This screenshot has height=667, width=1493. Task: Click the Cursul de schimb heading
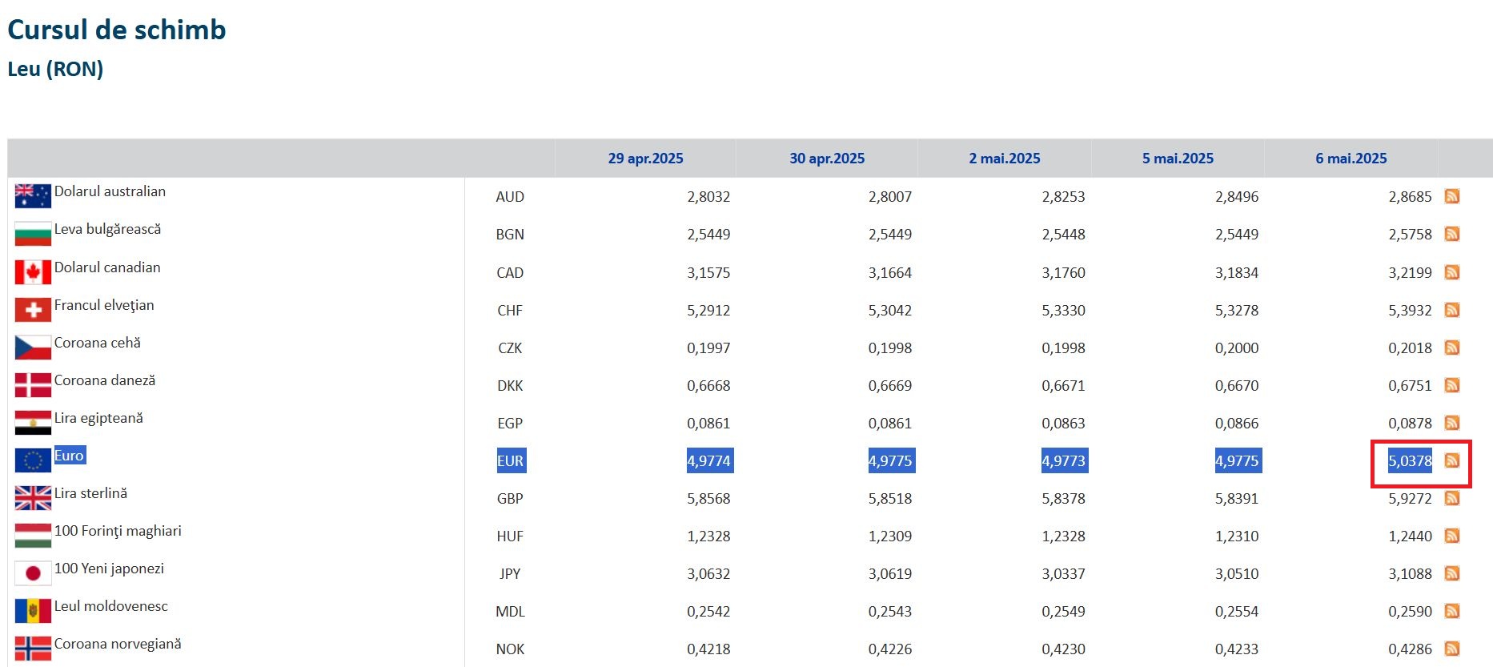[x=117, y=30]
